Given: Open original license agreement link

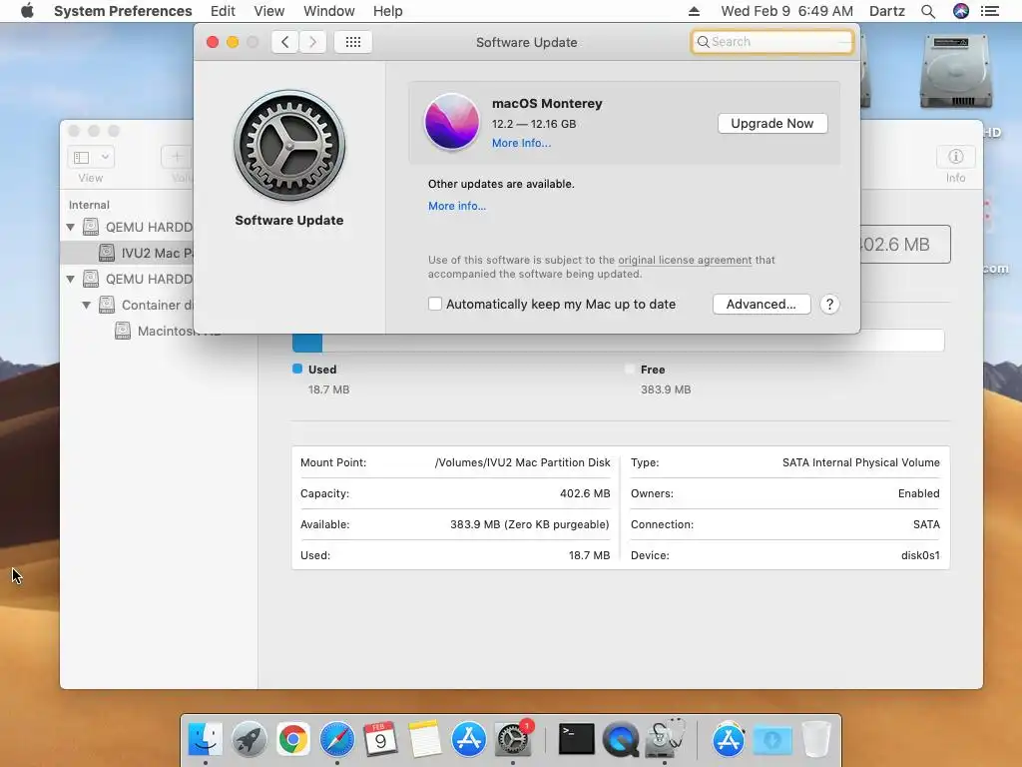Looking at the screenshot, I should click(x=685, y=260).
